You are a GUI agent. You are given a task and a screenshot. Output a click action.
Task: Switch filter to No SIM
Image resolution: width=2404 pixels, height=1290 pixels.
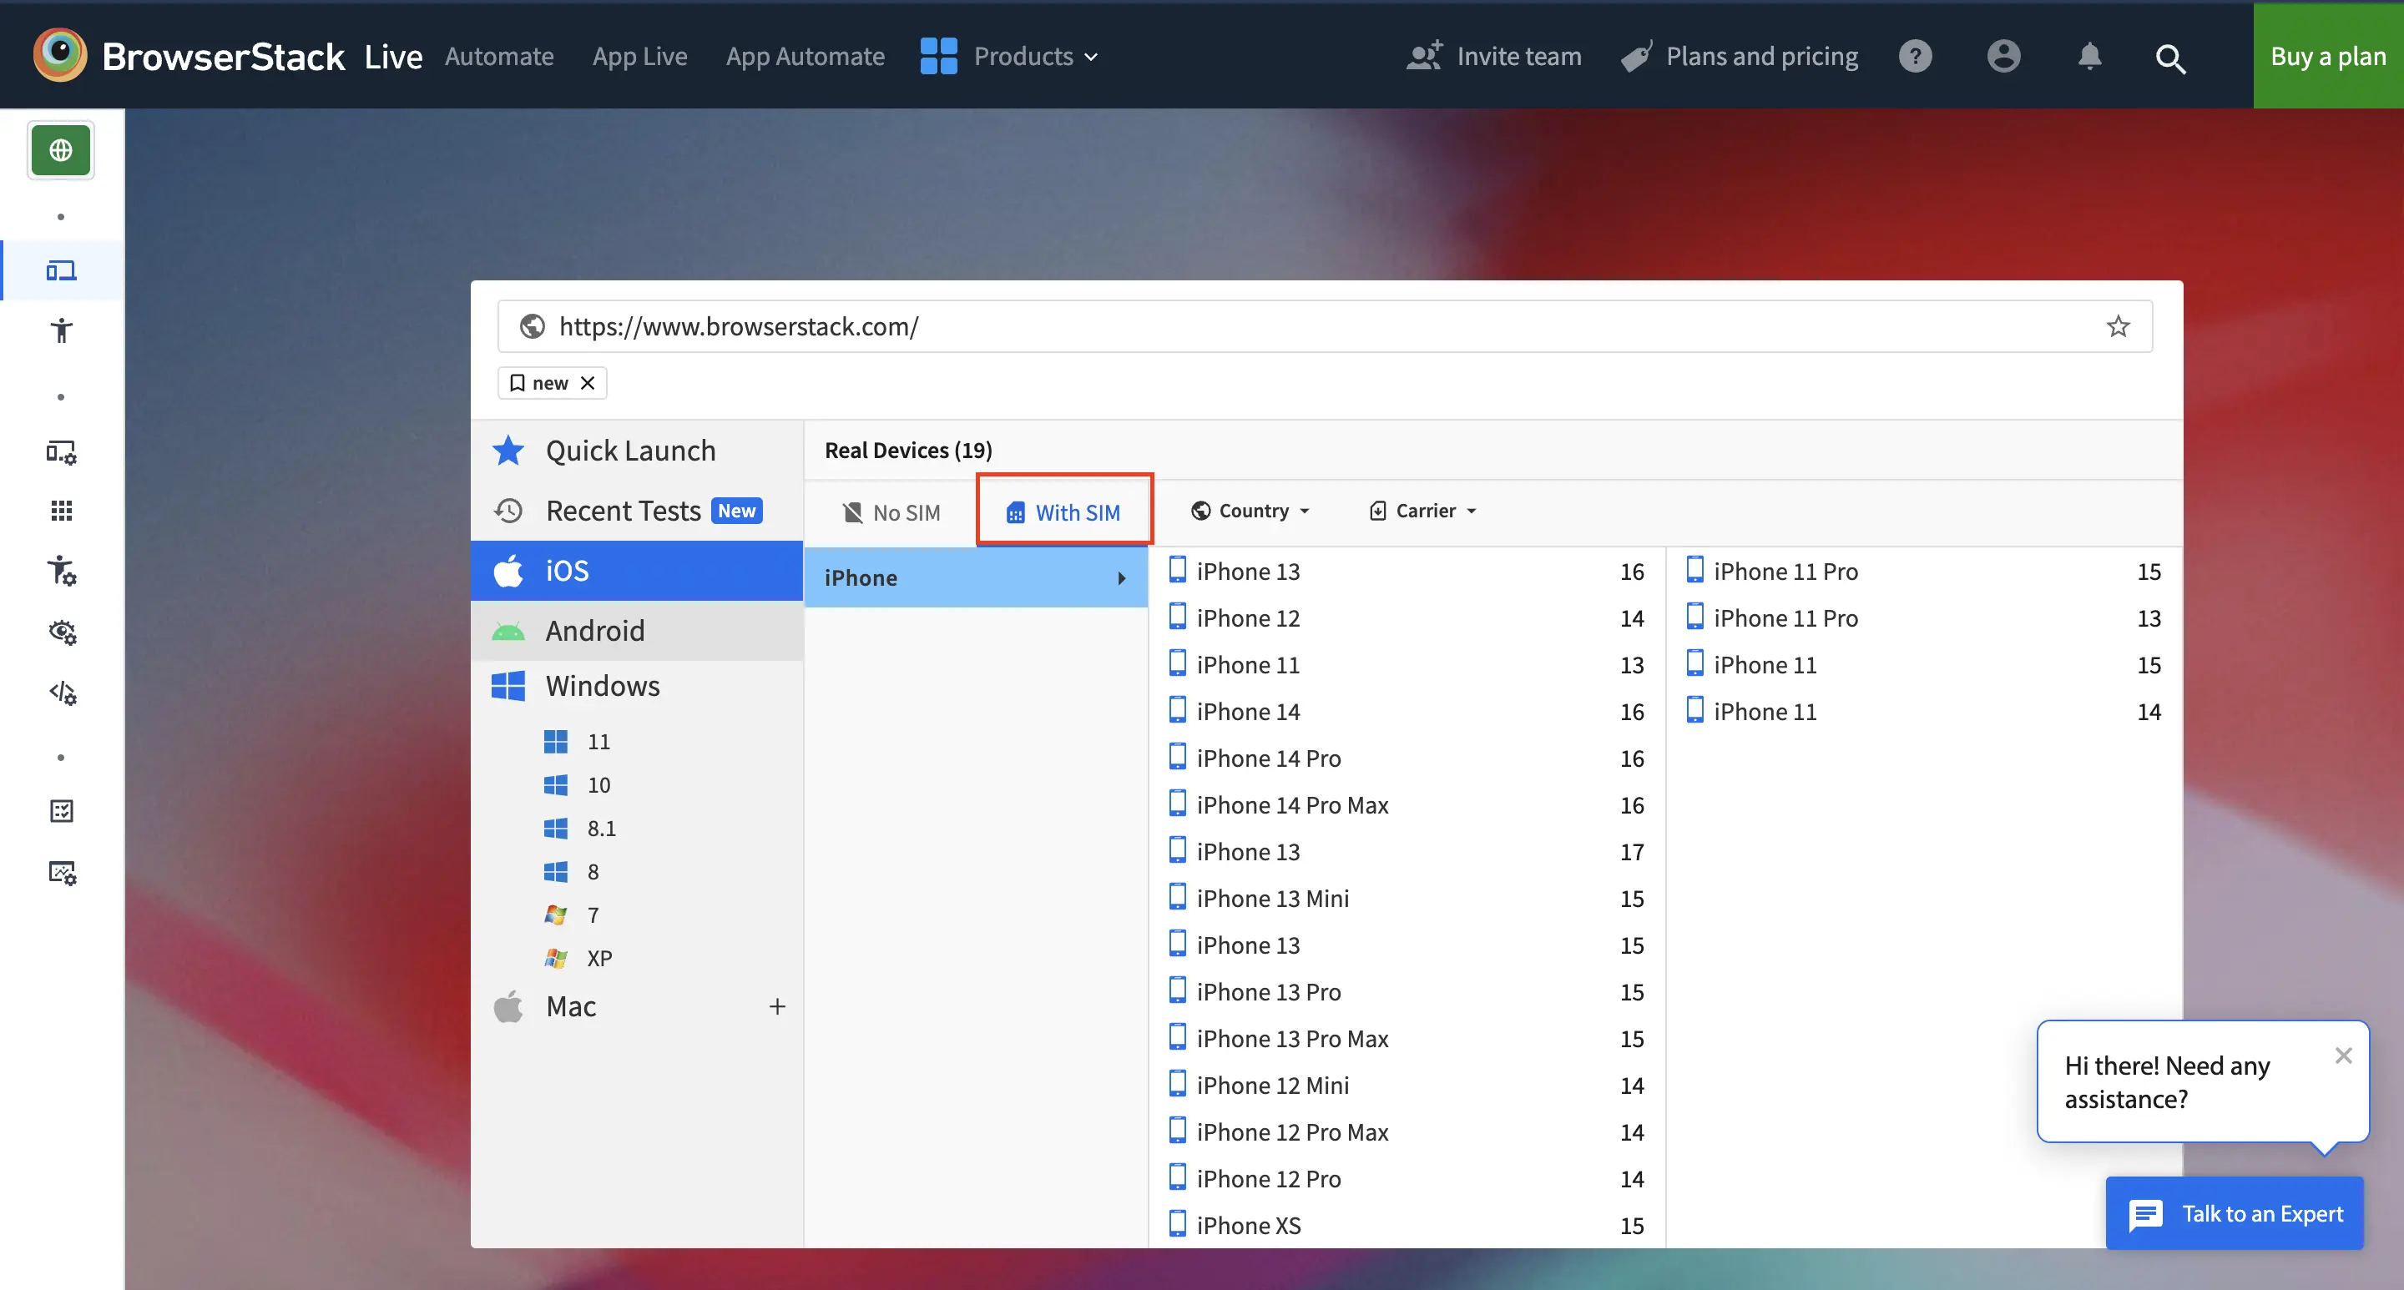click(x=891, y=512)
